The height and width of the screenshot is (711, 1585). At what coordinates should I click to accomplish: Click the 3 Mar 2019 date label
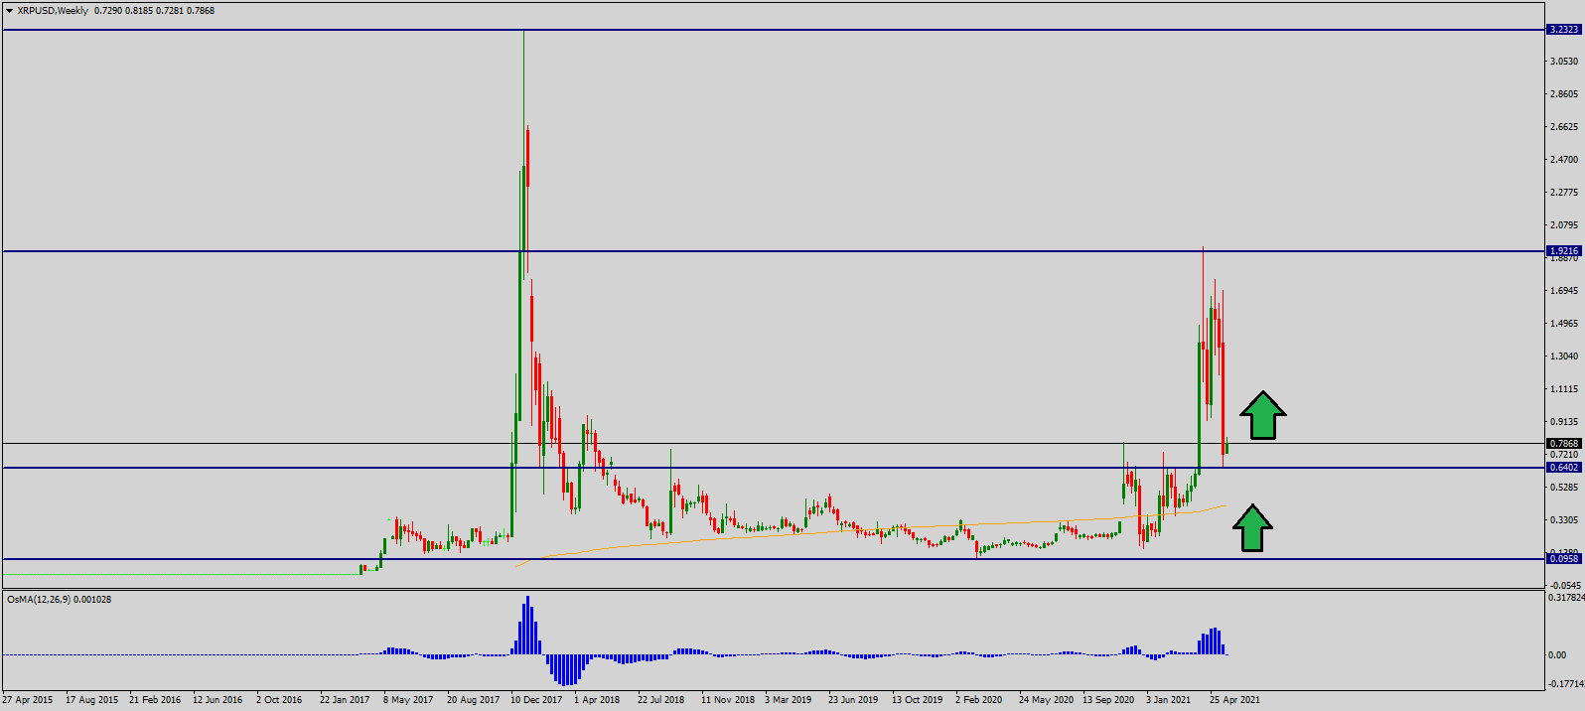[789, 700]
